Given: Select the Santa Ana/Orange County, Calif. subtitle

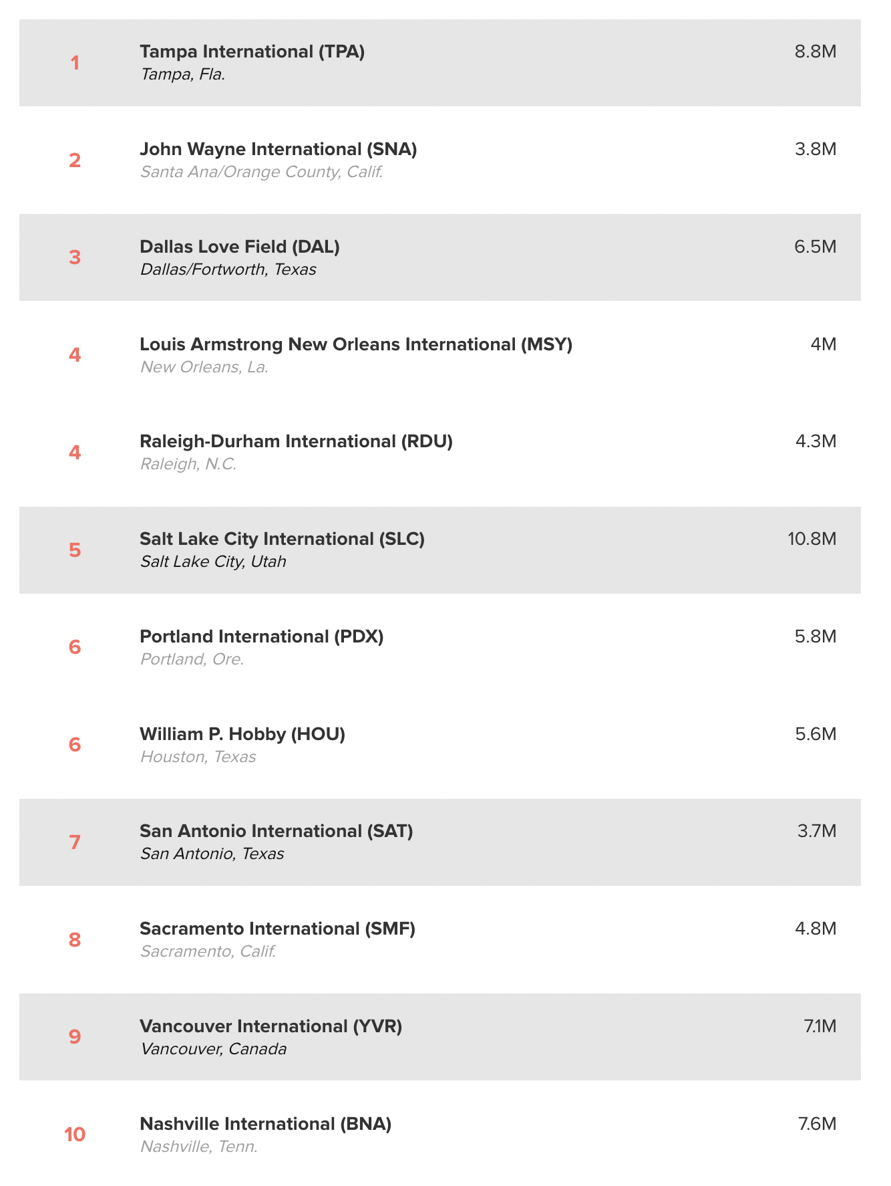Looking at the screenshot, I should click(x=261, y=172).
